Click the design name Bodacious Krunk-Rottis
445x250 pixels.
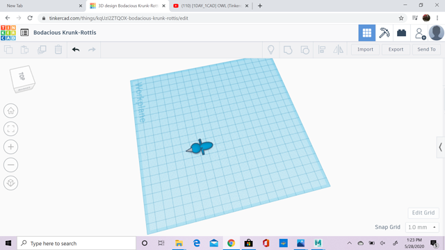click(65, 33)
